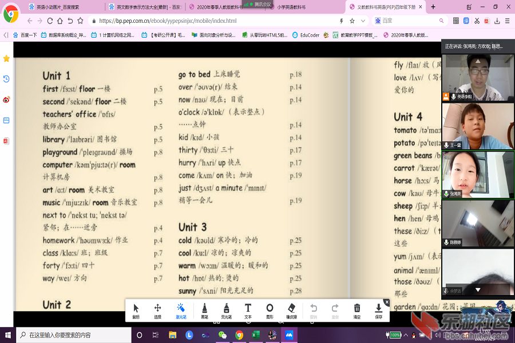Pick the 橡皮擦 eraser tool
This screenshot has height=343, width=515.
point(292,311)
